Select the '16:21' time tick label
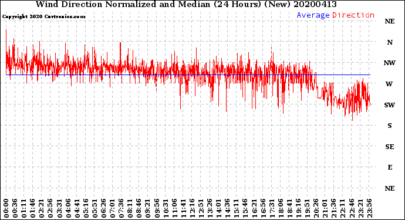 point(254,209)
